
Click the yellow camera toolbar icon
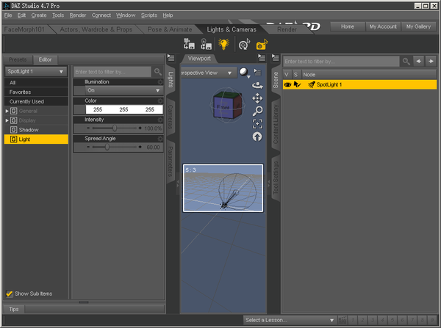click(262, 45)
